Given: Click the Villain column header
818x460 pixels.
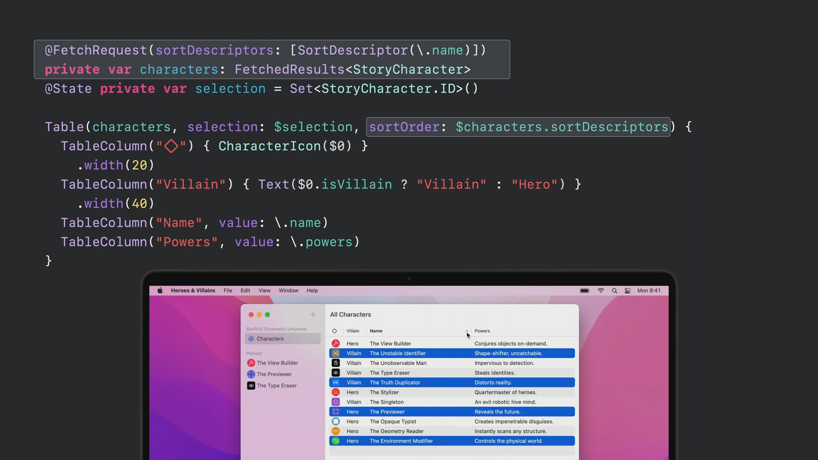Looking at the screenshot, I should point(353,331).
